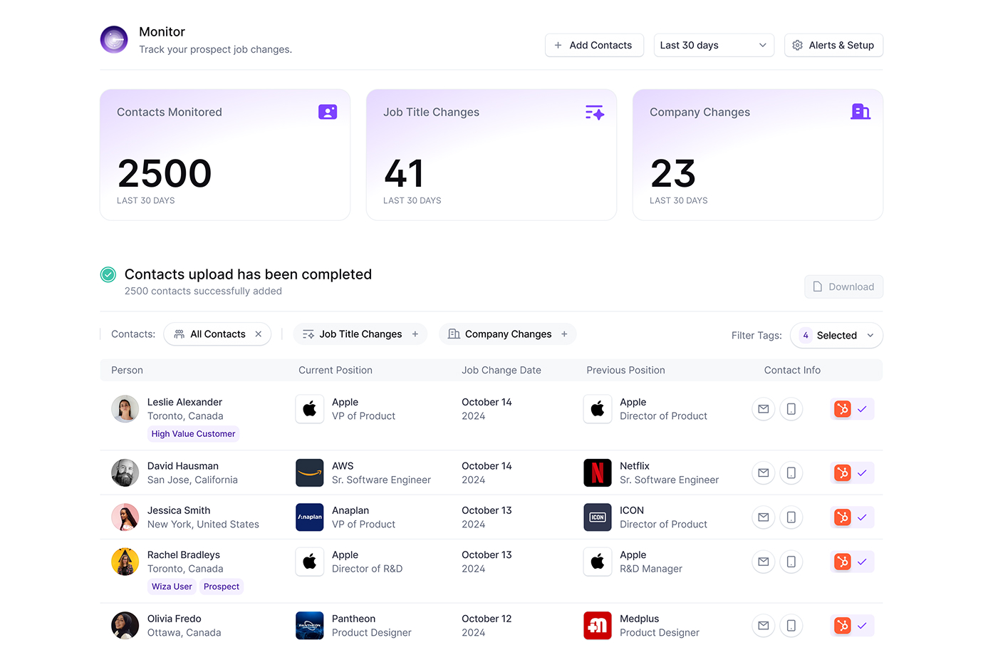The width and height of the screenshot is (983, 645).
Task: Open Alerts & Setup
Action: 833,45
